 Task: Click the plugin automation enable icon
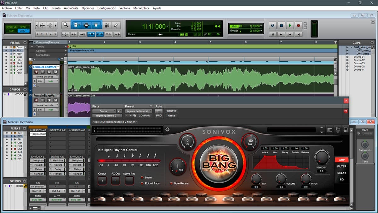159,111
